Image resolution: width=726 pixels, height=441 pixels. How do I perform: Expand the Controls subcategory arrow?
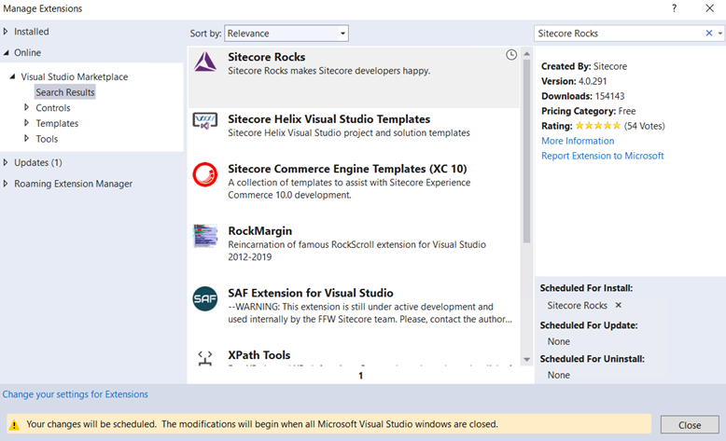(x=26, y=107)
